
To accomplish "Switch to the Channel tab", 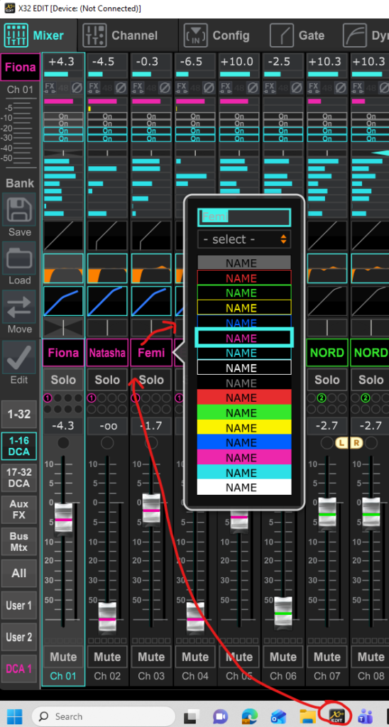I will 120,35.
